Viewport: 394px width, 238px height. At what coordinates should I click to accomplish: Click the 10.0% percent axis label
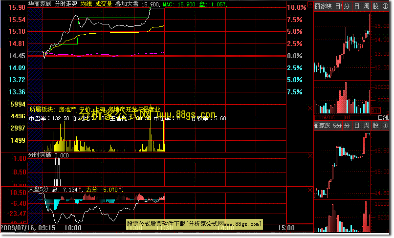click(297, 7)
